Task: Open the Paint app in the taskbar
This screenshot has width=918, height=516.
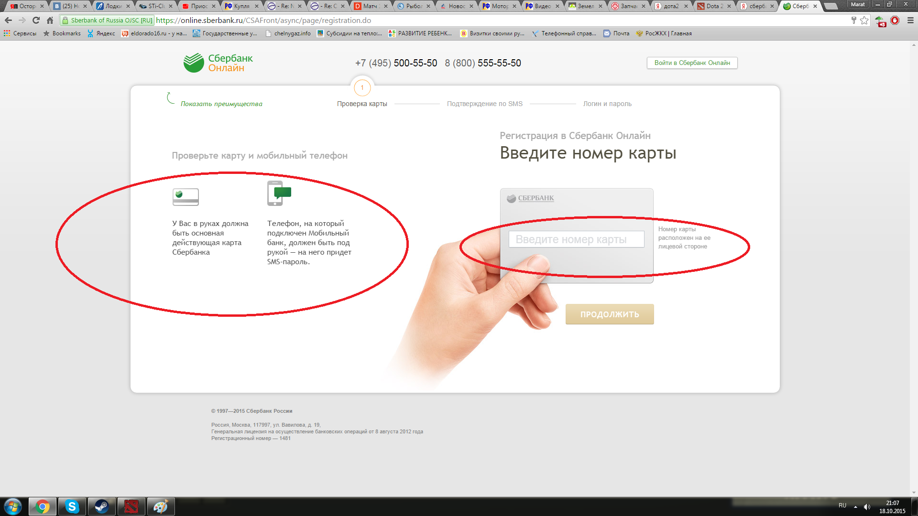Action: pyautogui.click(x=161, y=506)
